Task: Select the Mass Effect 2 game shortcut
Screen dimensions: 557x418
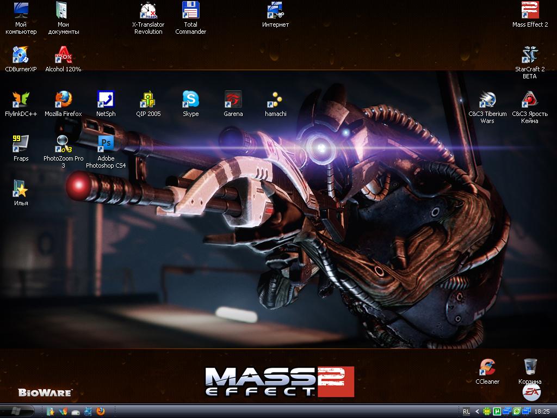Action: point(530,15)
